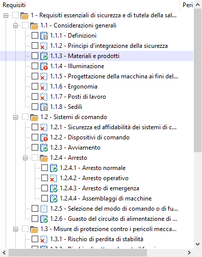The image size is (202, 257).
Task: Collapse the 1.2 Sistemi di comando branch
Action: tap(15, 118)
